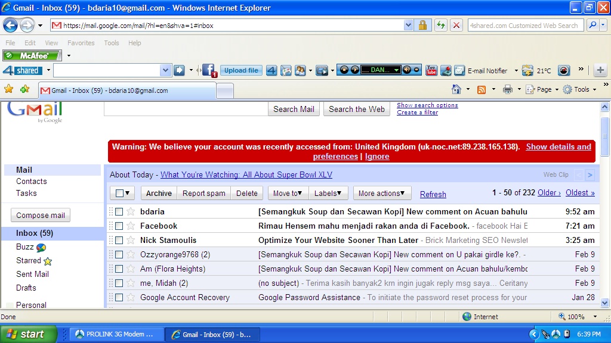This screenshot has width=611, height=343.
Task: Open the McAfee SiteAdvisor button
Action: pyautogui.click(x=32, y=55)
